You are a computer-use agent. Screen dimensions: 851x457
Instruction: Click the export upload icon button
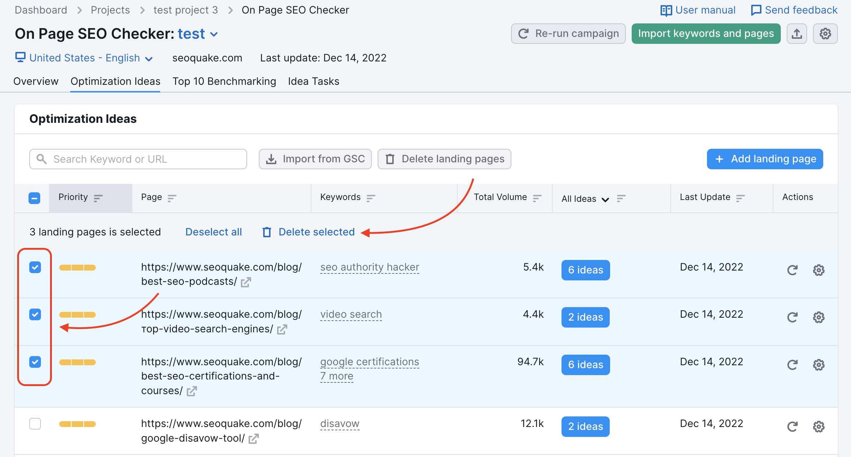797,34
